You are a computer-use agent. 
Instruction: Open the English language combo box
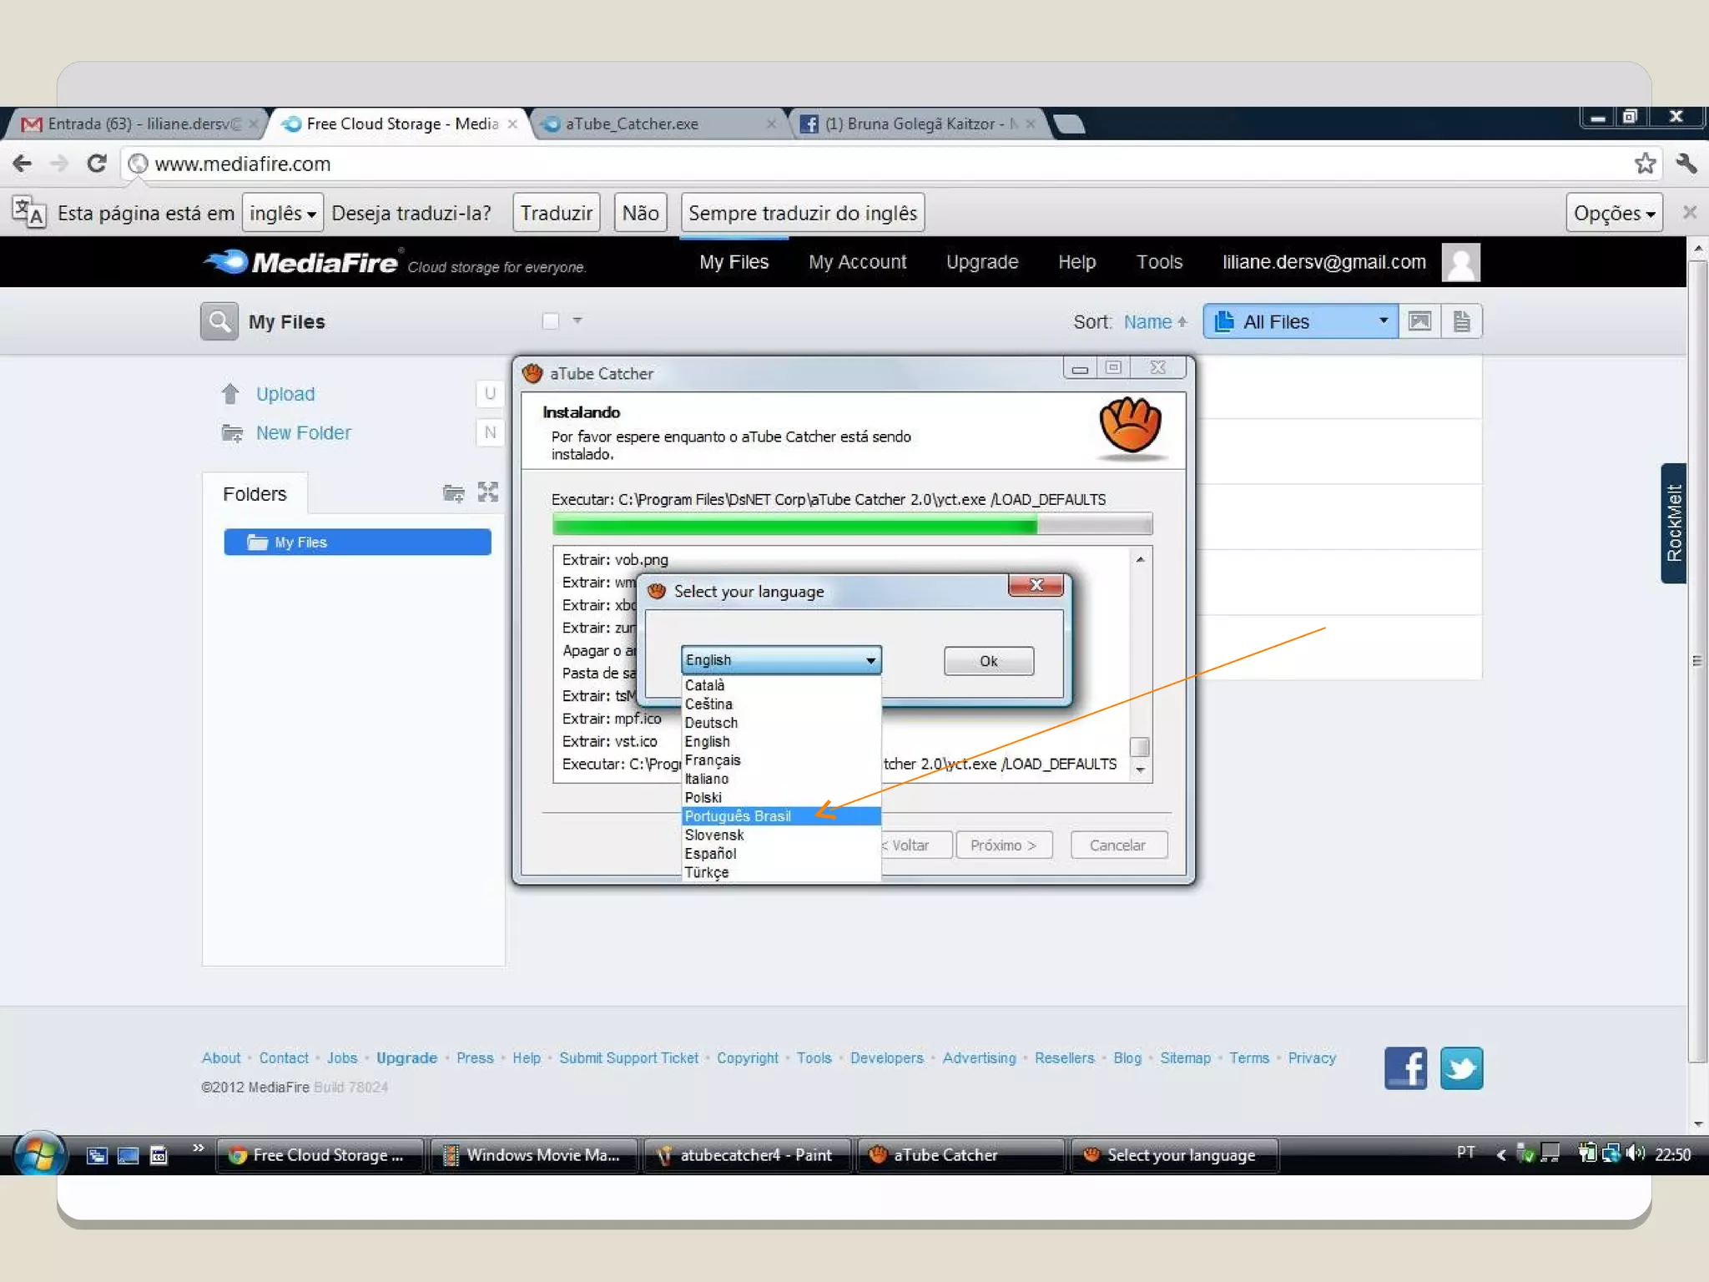tap(781, 660)
